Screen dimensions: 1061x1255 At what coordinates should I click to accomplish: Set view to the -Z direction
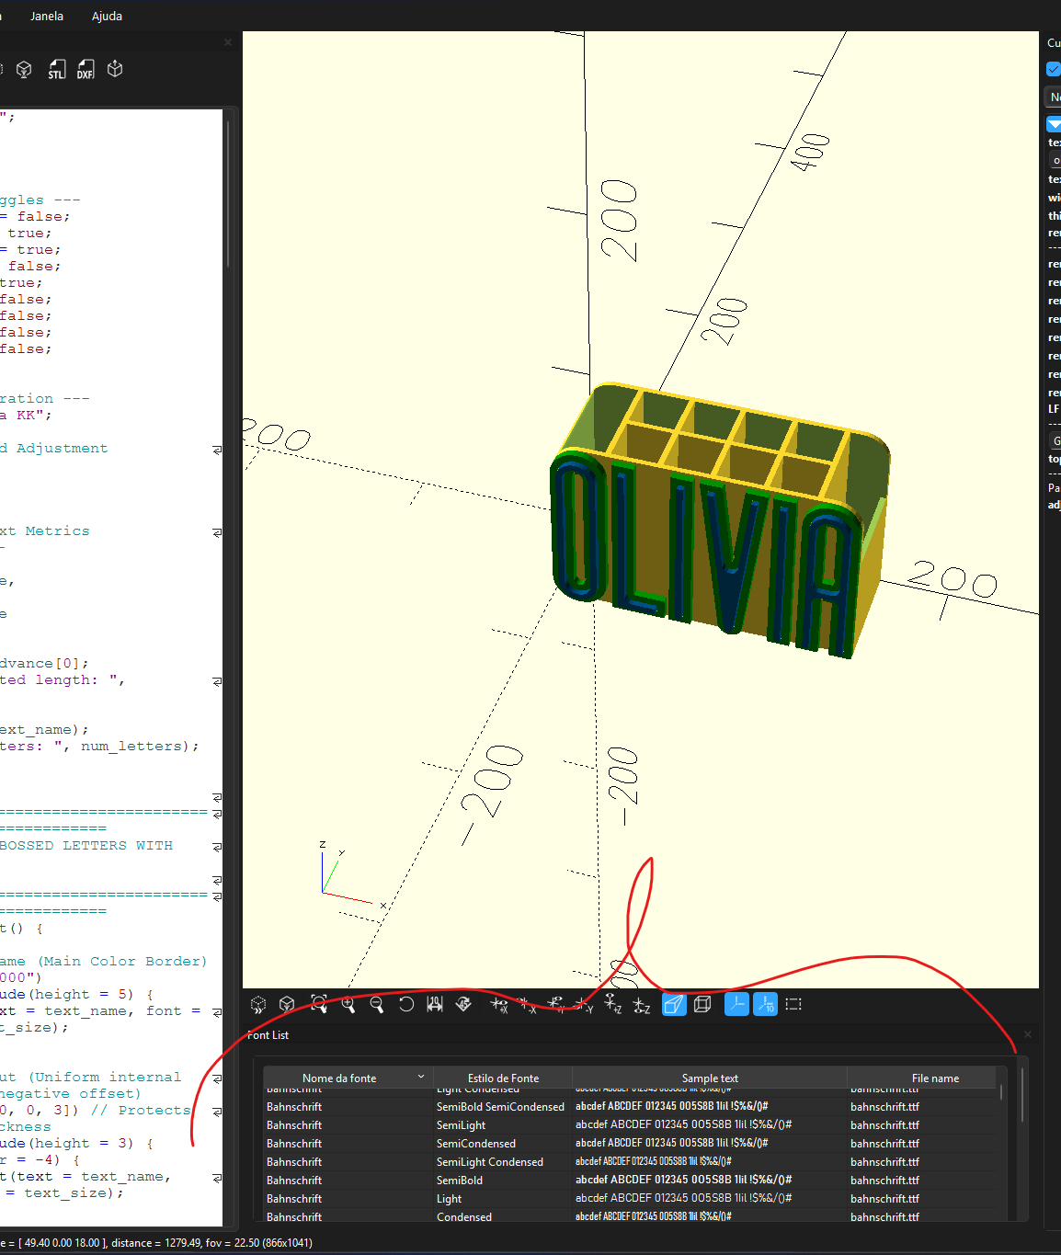[642, 1005]
